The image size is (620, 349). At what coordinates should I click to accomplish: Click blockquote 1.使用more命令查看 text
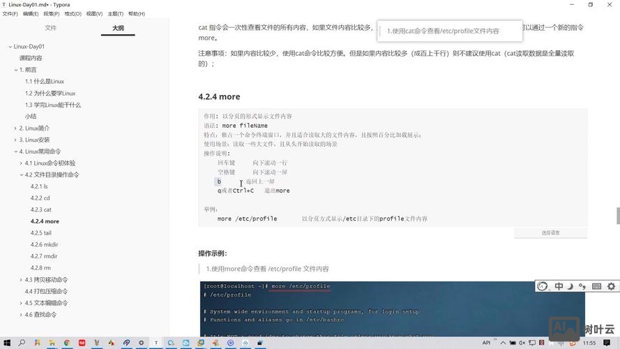[267, 269]
